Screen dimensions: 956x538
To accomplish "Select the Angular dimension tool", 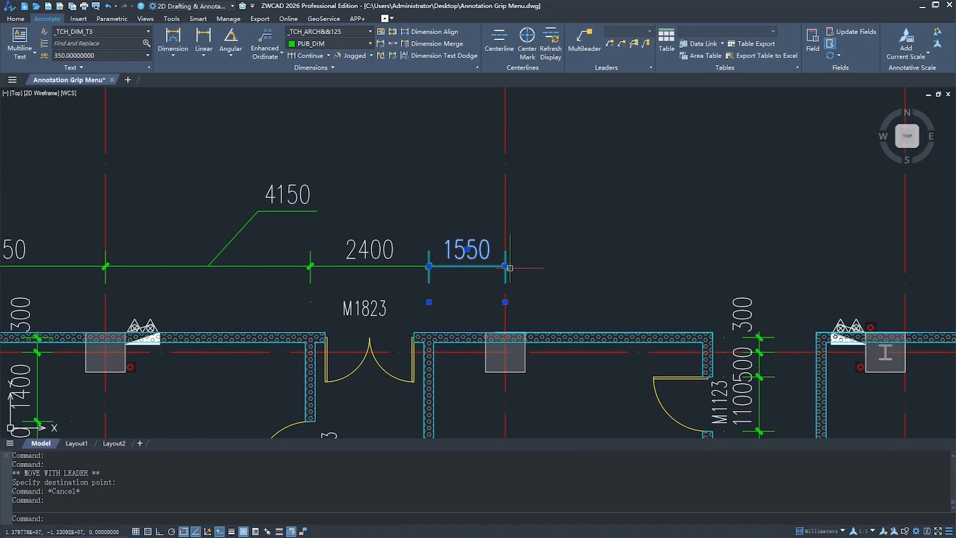I will [x=231, y=41].
